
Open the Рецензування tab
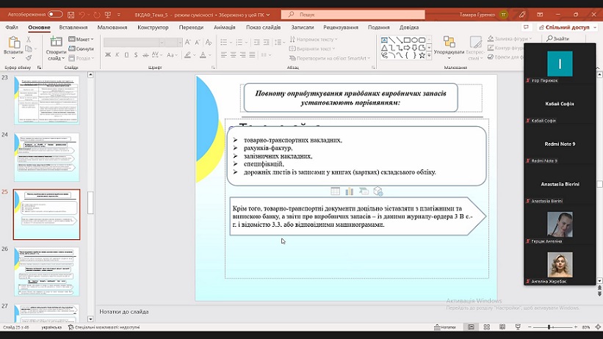coord(341,27)
